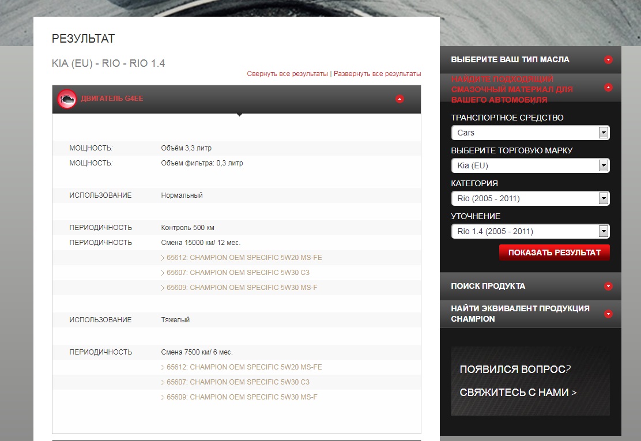Open the КАТЕГОРИЯ dropdown Rio (2005 - 2011)

530,199
